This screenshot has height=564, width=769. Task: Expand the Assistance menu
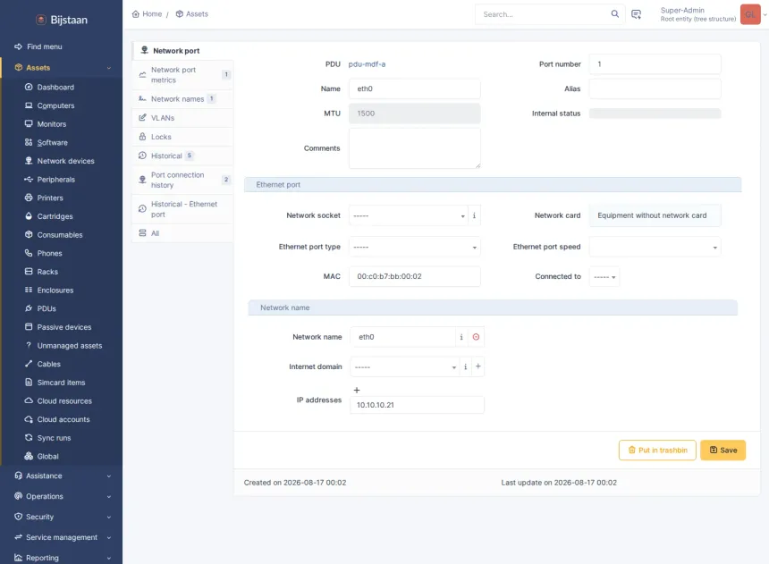click(62, 476)
